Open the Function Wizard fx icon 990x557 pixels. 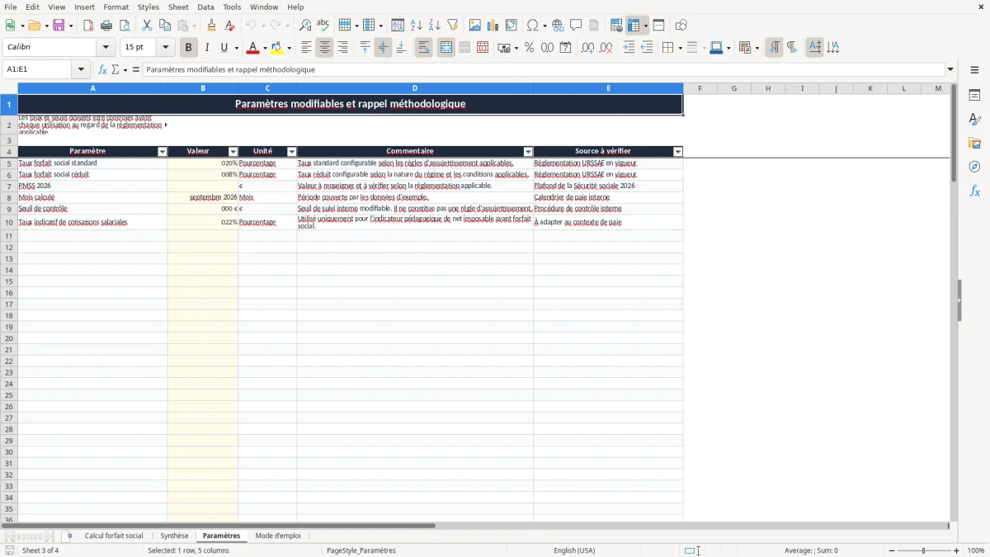pyautogui.click(x=102, y=70)
